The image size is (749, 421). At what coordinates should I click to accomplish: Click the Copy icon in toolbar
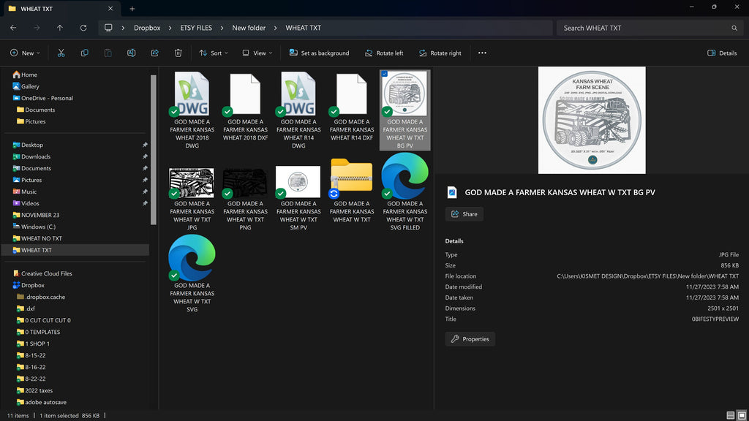click(85, 53)
